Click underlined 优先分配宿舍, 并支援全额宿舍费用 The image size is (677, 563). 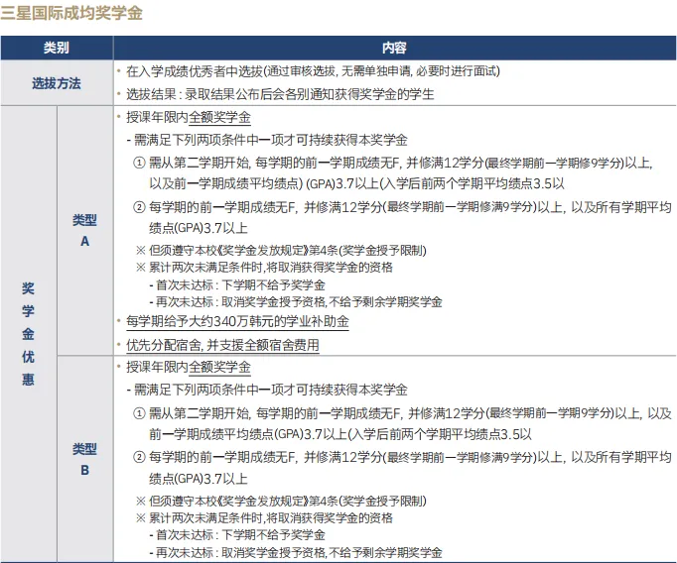click(222, 345)
